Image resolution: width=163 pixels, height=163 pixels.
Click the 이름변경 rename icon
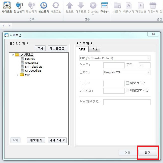click(x=129, y=5)
